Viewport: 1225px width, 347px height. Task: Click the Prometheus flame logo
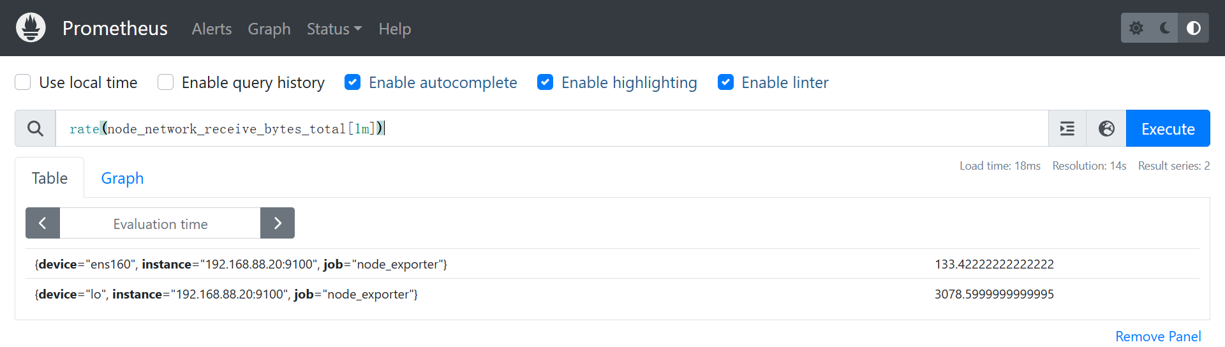31,28
